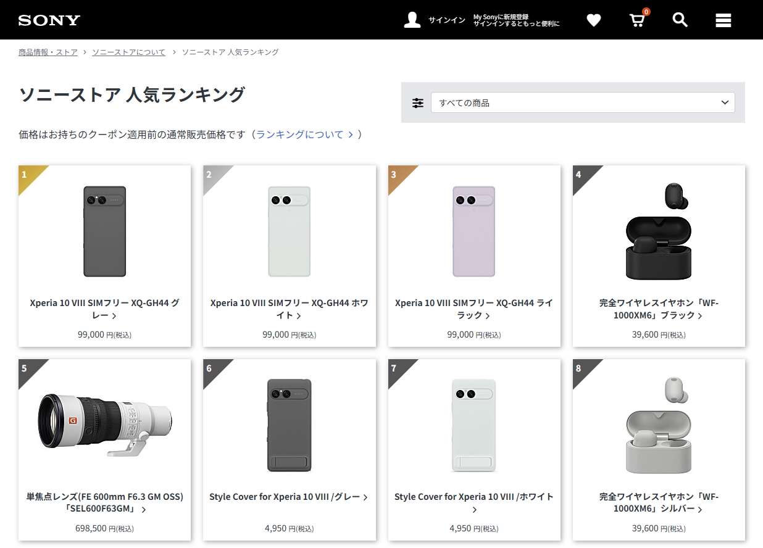Open WF-1000XM6 シルバー earphones image
Screen dimensions: 763x548
point(659,425)
